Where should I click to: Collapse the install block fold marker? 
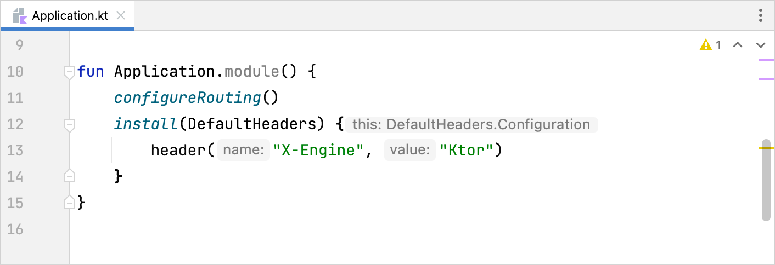69,125
